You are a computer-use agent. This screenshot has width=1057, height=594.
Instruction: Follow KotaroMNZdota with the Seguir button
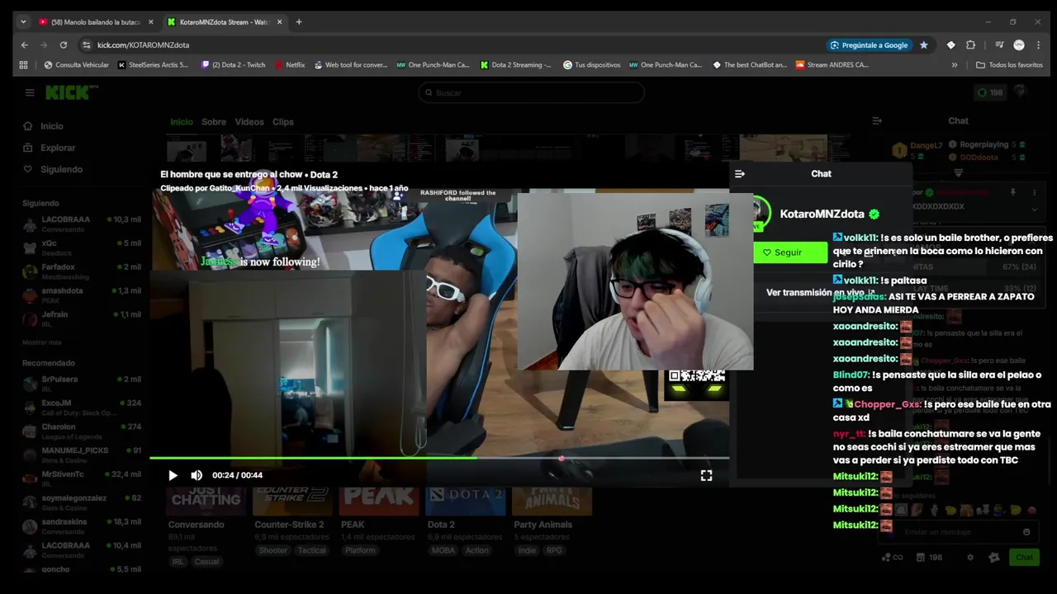[x=789, y=252]
